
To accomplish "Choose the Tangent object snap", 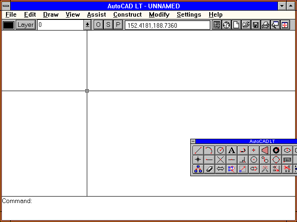I will pyautogui.click(x=265, y=160).
